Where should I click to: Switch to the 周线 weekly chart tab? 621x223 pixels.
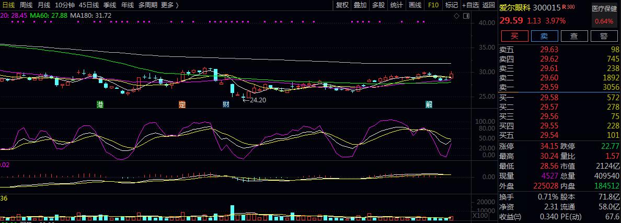coord(26,5)
